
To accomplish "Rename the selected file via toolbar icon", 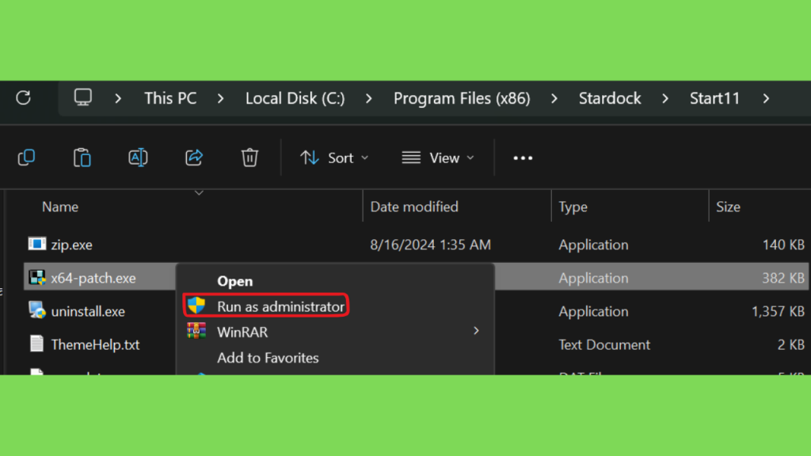I will tap(138, 158).
